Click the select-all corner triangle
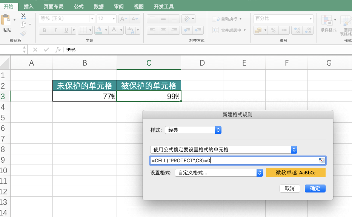The width and height of the screenshot is (352, 217). pos(5,63)
